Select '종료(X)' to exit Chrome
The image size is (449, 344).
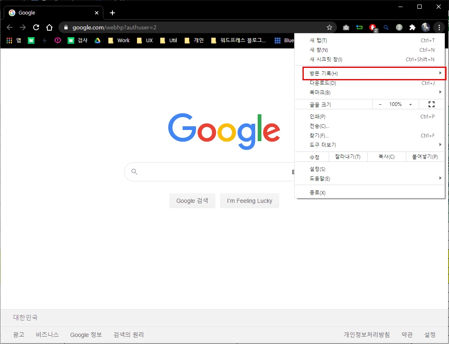370,192
